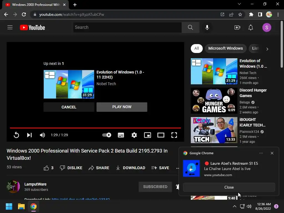Open Discord Hunger Games title link
The image size is (284, 213).
[x=253, y=93]
